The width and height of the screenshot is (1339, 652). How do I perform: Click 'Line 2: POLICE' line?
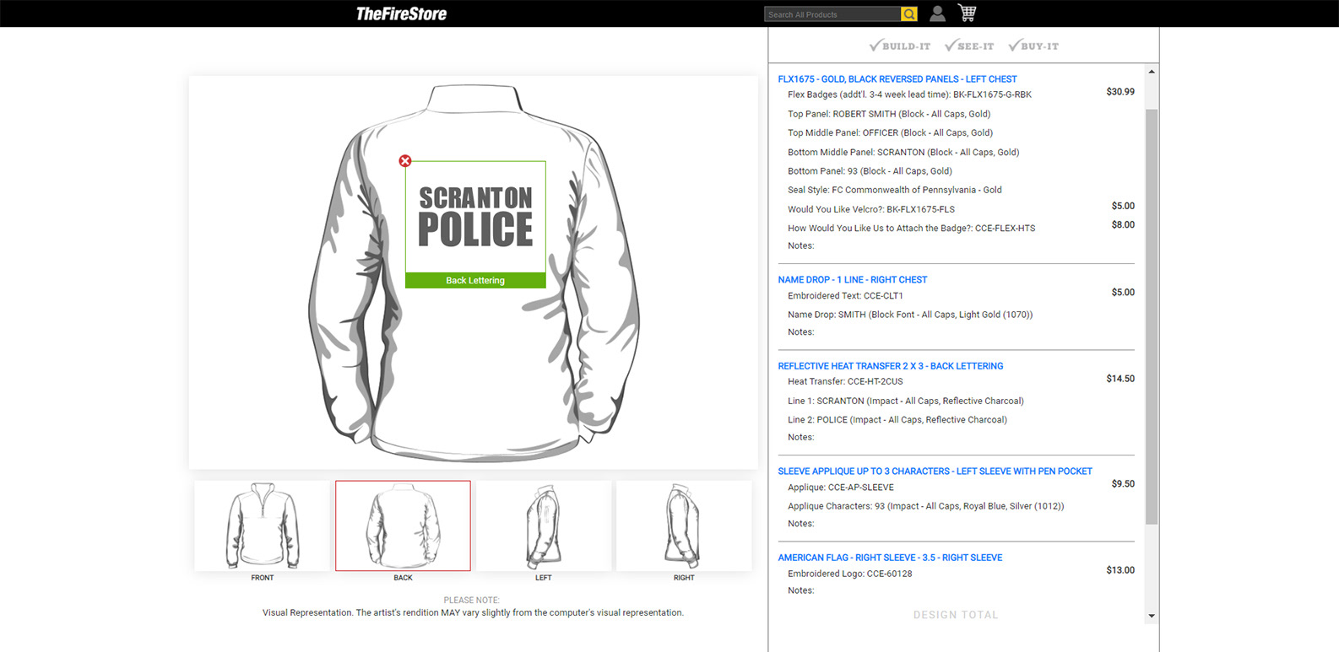[897, 420]
